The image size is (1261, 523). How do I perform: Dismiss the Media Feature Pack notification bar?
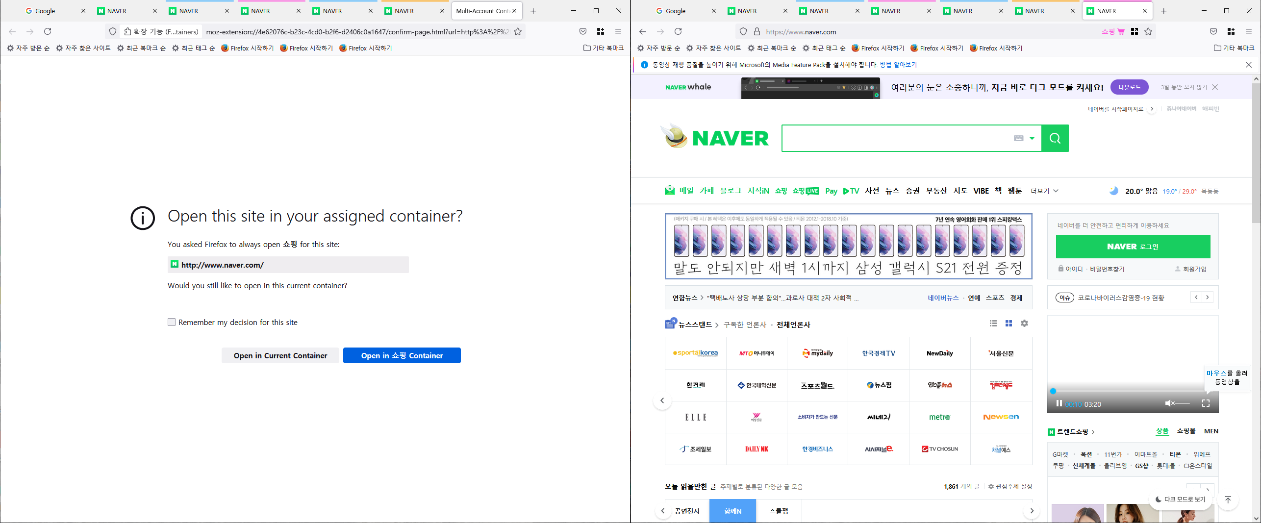pyautogui.click(x=1249, y=65)
